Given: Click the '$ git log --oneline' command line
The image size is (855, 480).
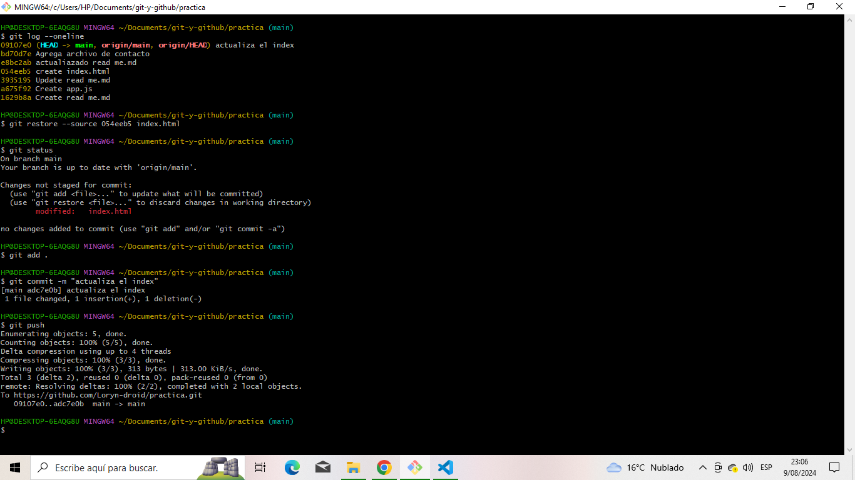Looking at the screenshot, I should pos(42,36).
